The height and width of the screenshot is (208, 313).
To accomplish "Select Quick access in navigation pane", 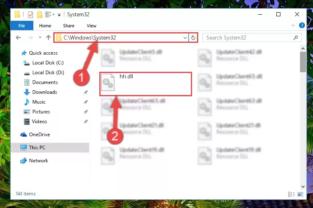I will [39, 53].
